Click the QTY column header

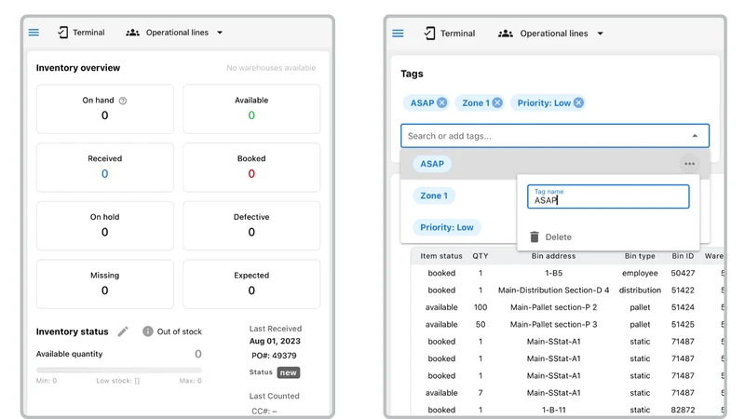pyautogui.click(x=481, y=256)
